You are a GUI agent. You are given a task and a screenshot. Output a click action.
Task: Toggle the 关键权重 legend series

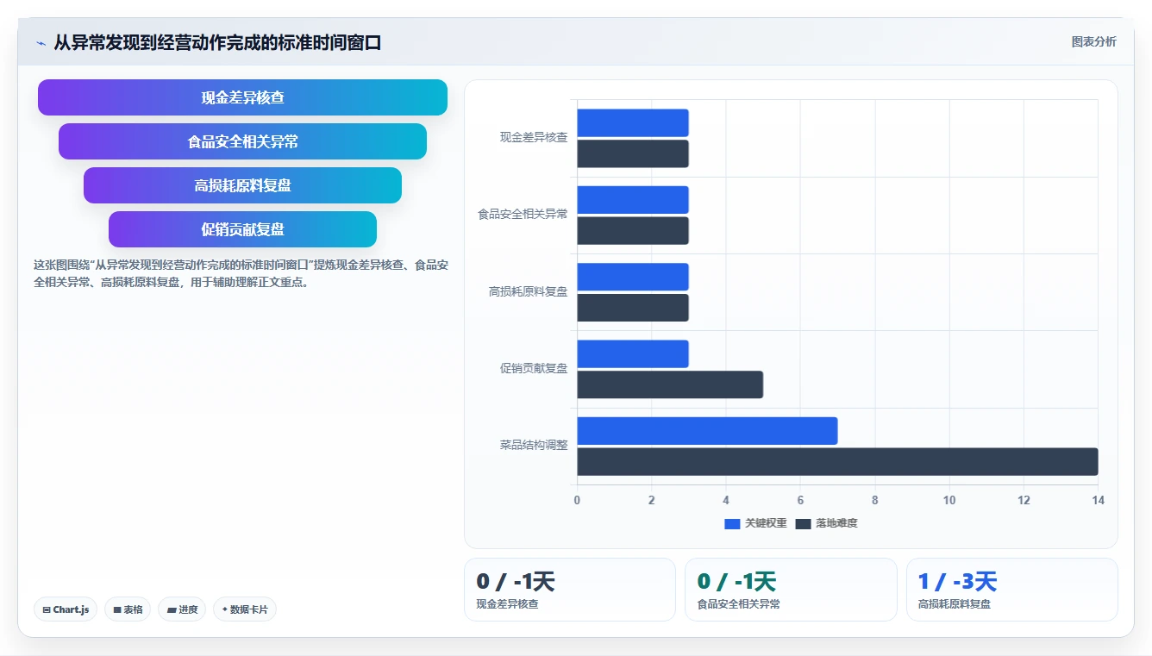755,523
